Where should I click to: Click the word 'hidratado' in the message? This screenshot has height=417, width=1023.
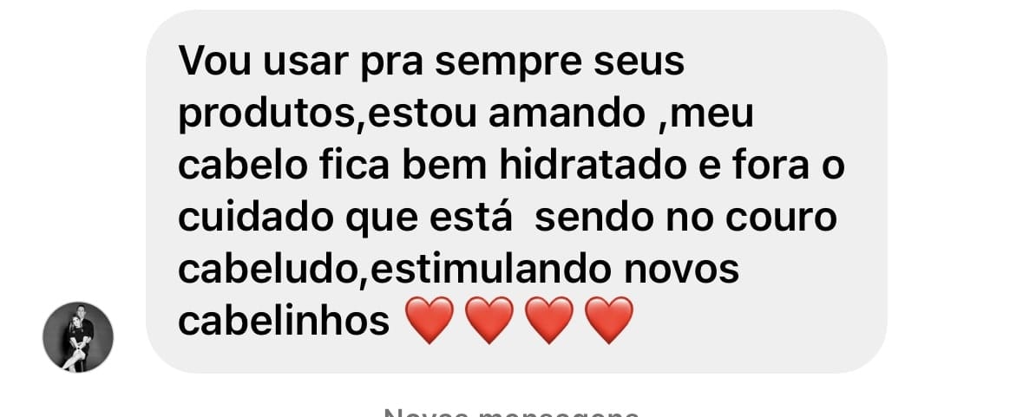point(589,166)
